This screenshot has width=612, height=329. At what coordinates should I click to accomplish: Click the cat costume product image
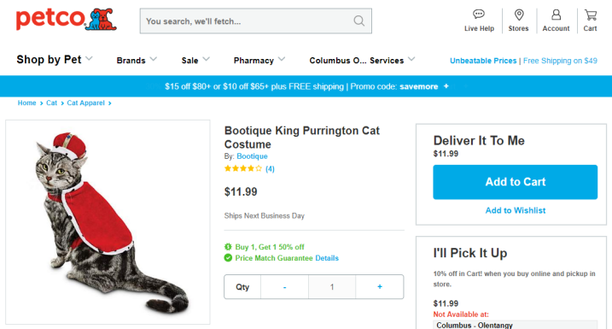coord(108,222)
